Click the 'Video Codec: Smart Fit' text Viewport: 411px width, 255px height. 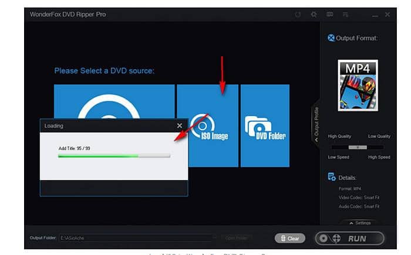tap(359, 198)
